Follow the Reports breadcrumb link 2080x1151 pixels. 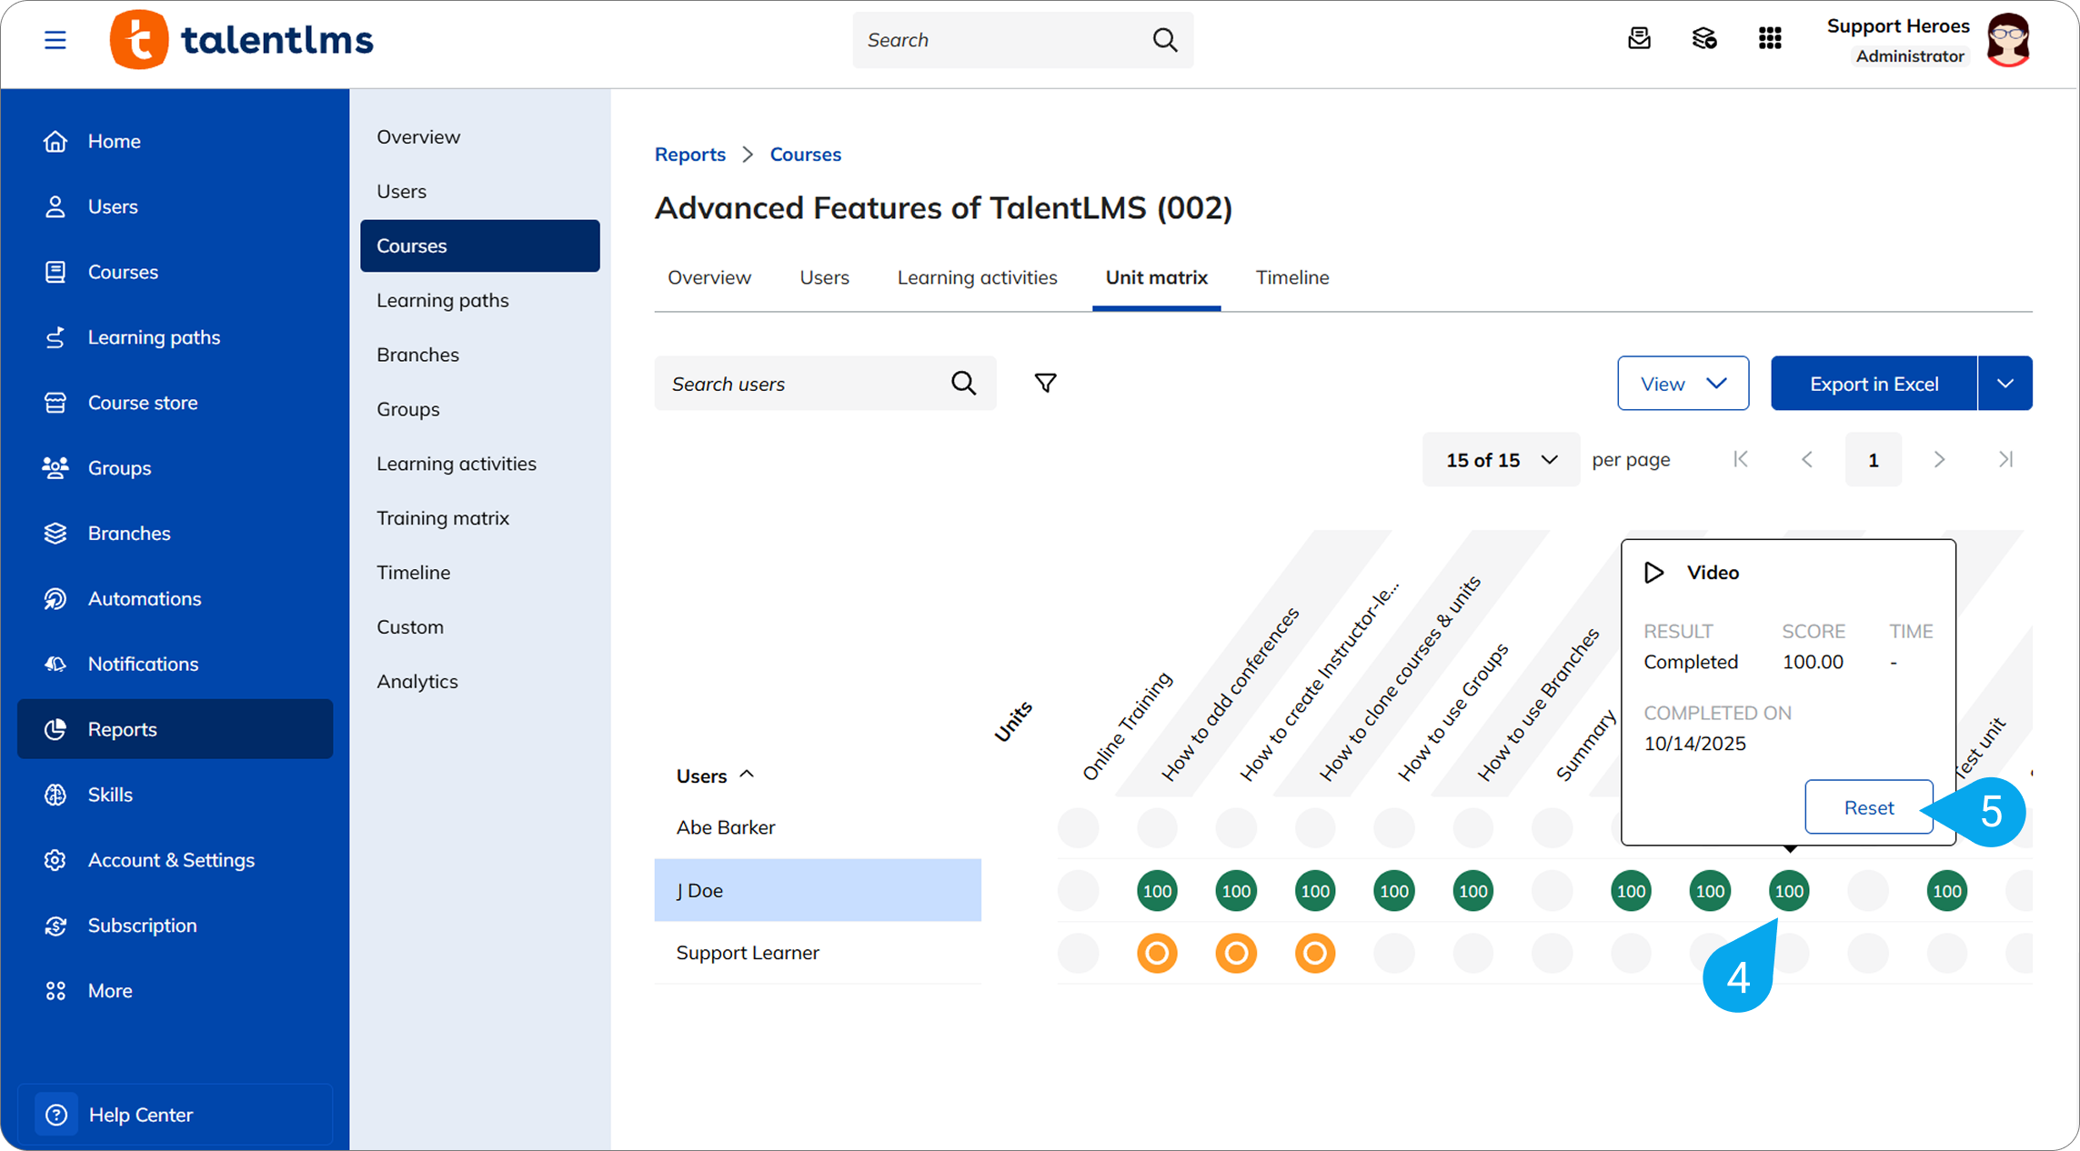[689, 155]
